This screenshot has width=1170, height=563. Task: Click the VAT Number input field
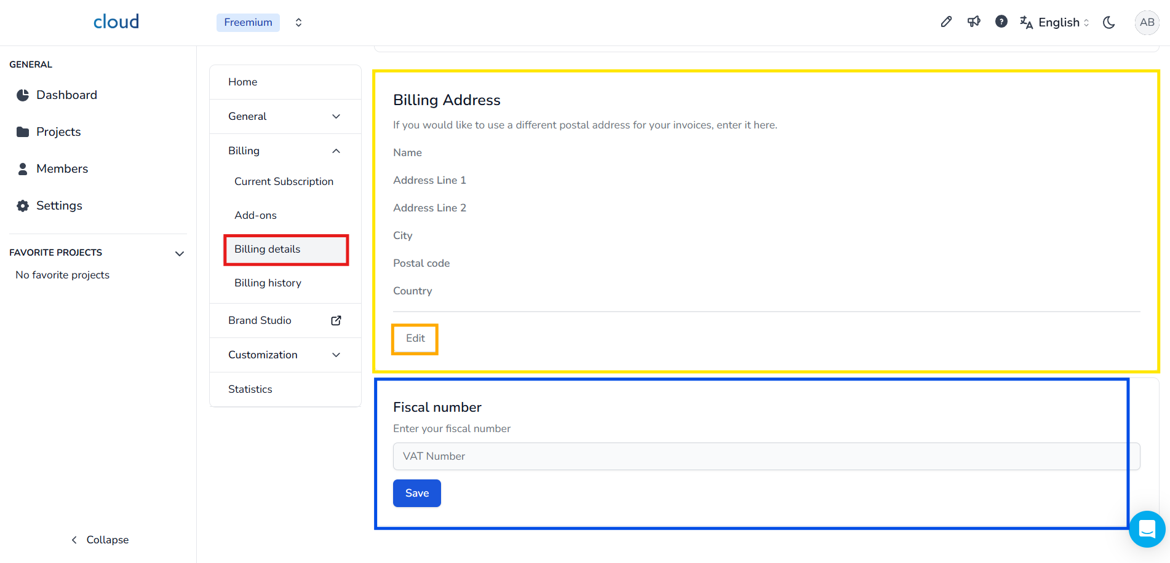coord(766,456)
